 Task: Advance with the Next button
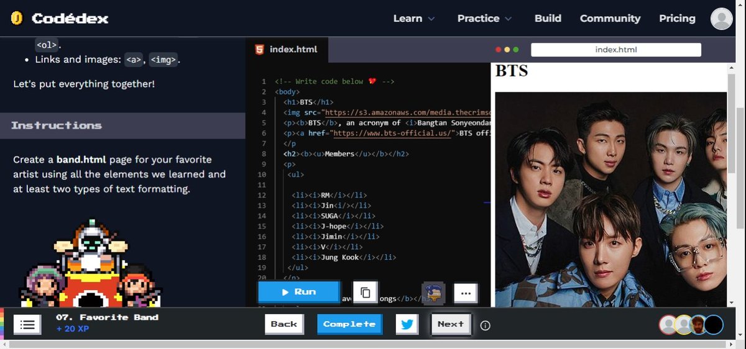pos(451,324)
